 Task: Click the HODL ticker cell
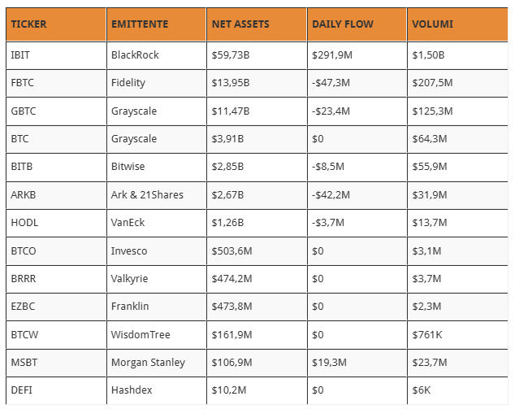click(x=56, y=223)
